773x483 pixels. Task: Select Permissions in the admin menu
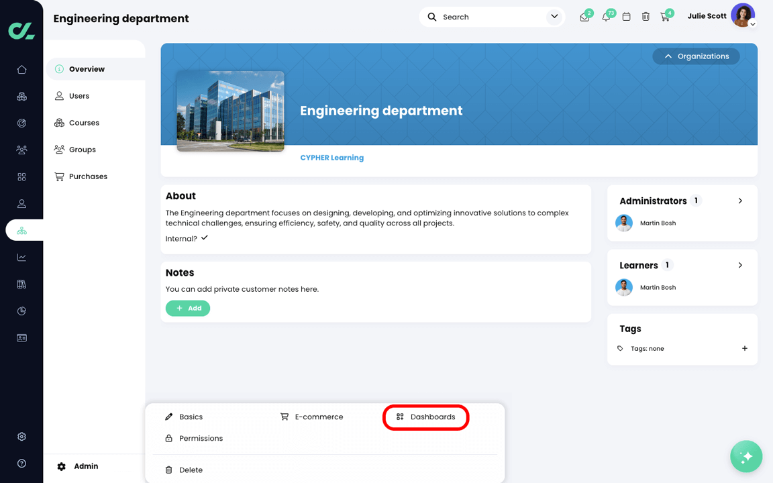[201, 438]
